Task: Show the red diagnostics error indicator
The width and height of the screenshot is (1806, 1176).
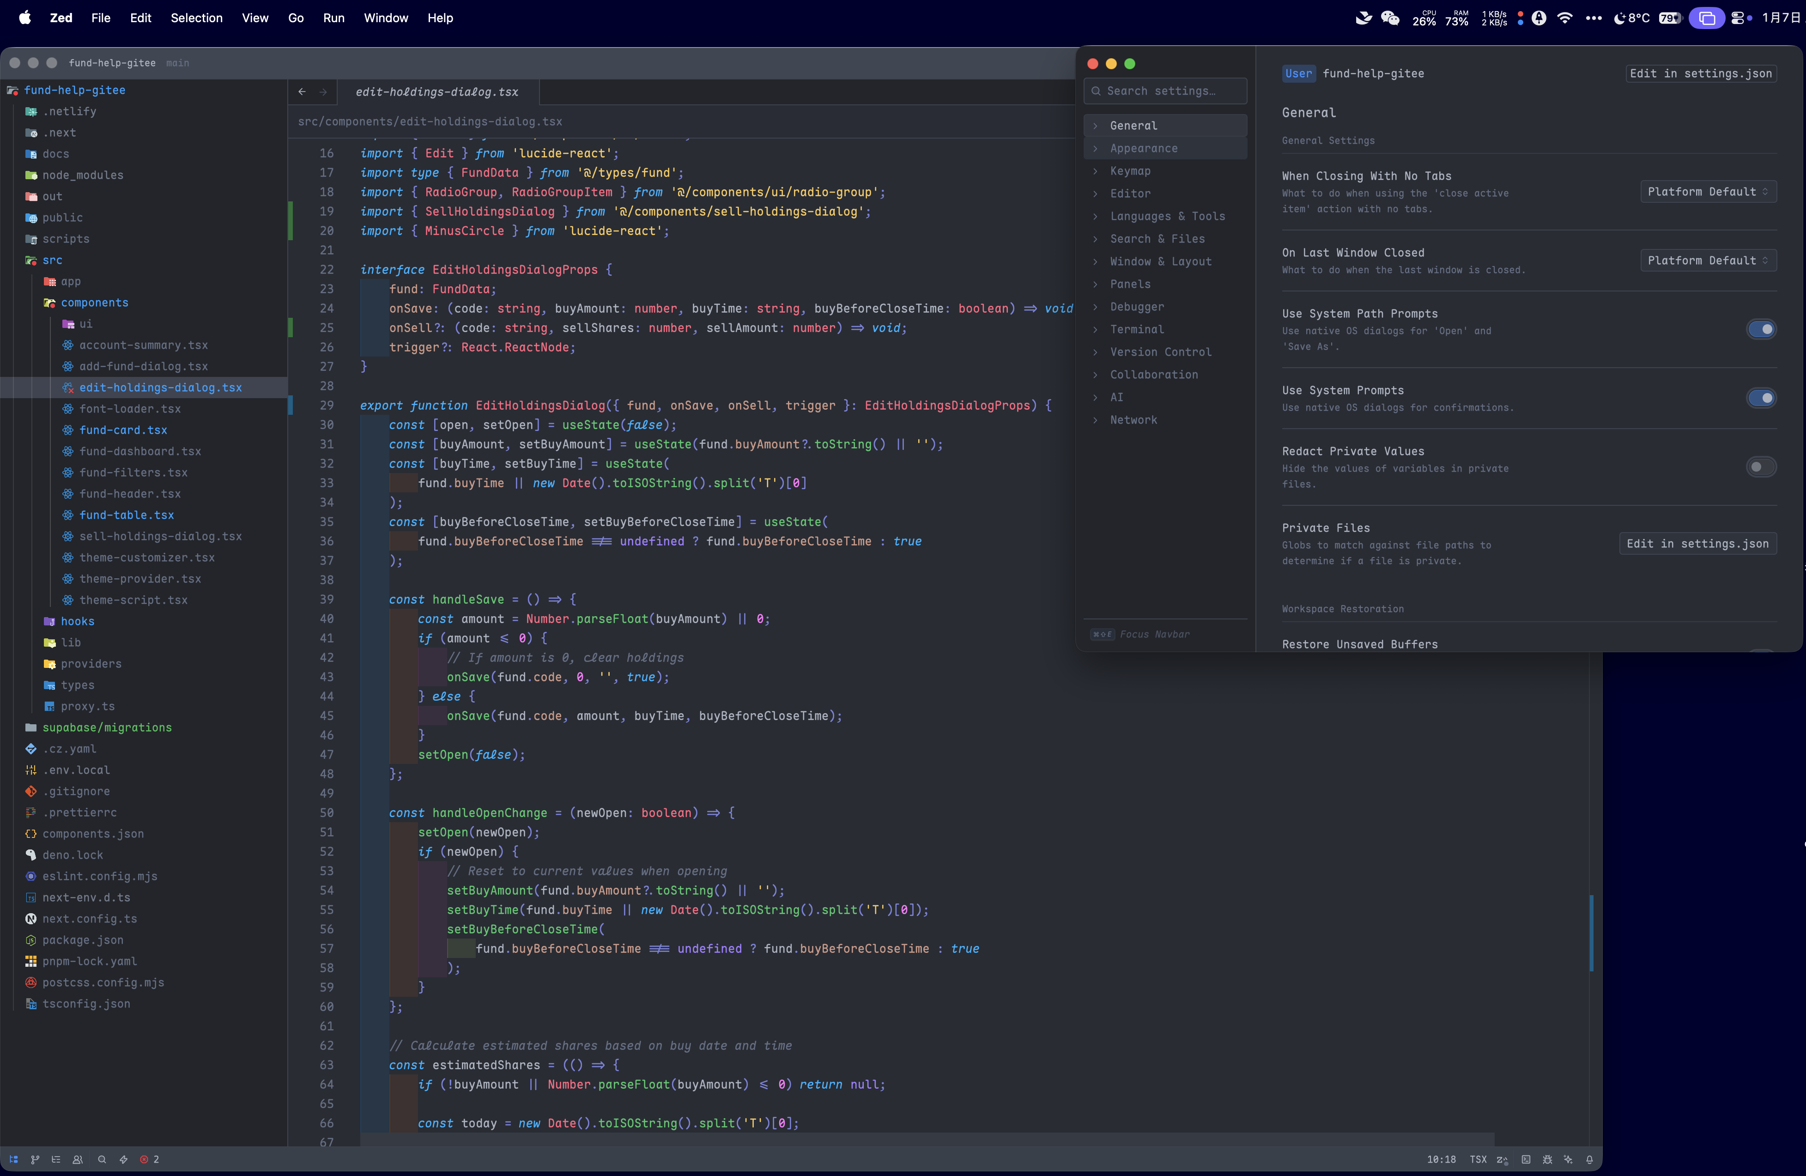Action: pyautogui.click(x=150, y=1159)
